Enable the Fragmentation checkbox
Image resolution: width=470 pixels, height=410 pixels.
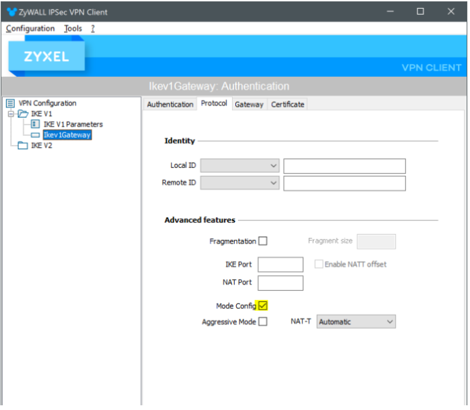point(263,241)
